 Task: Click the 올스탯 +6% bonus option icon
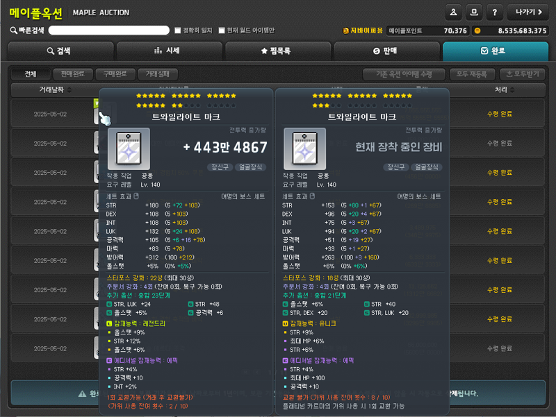coord(285,304)
